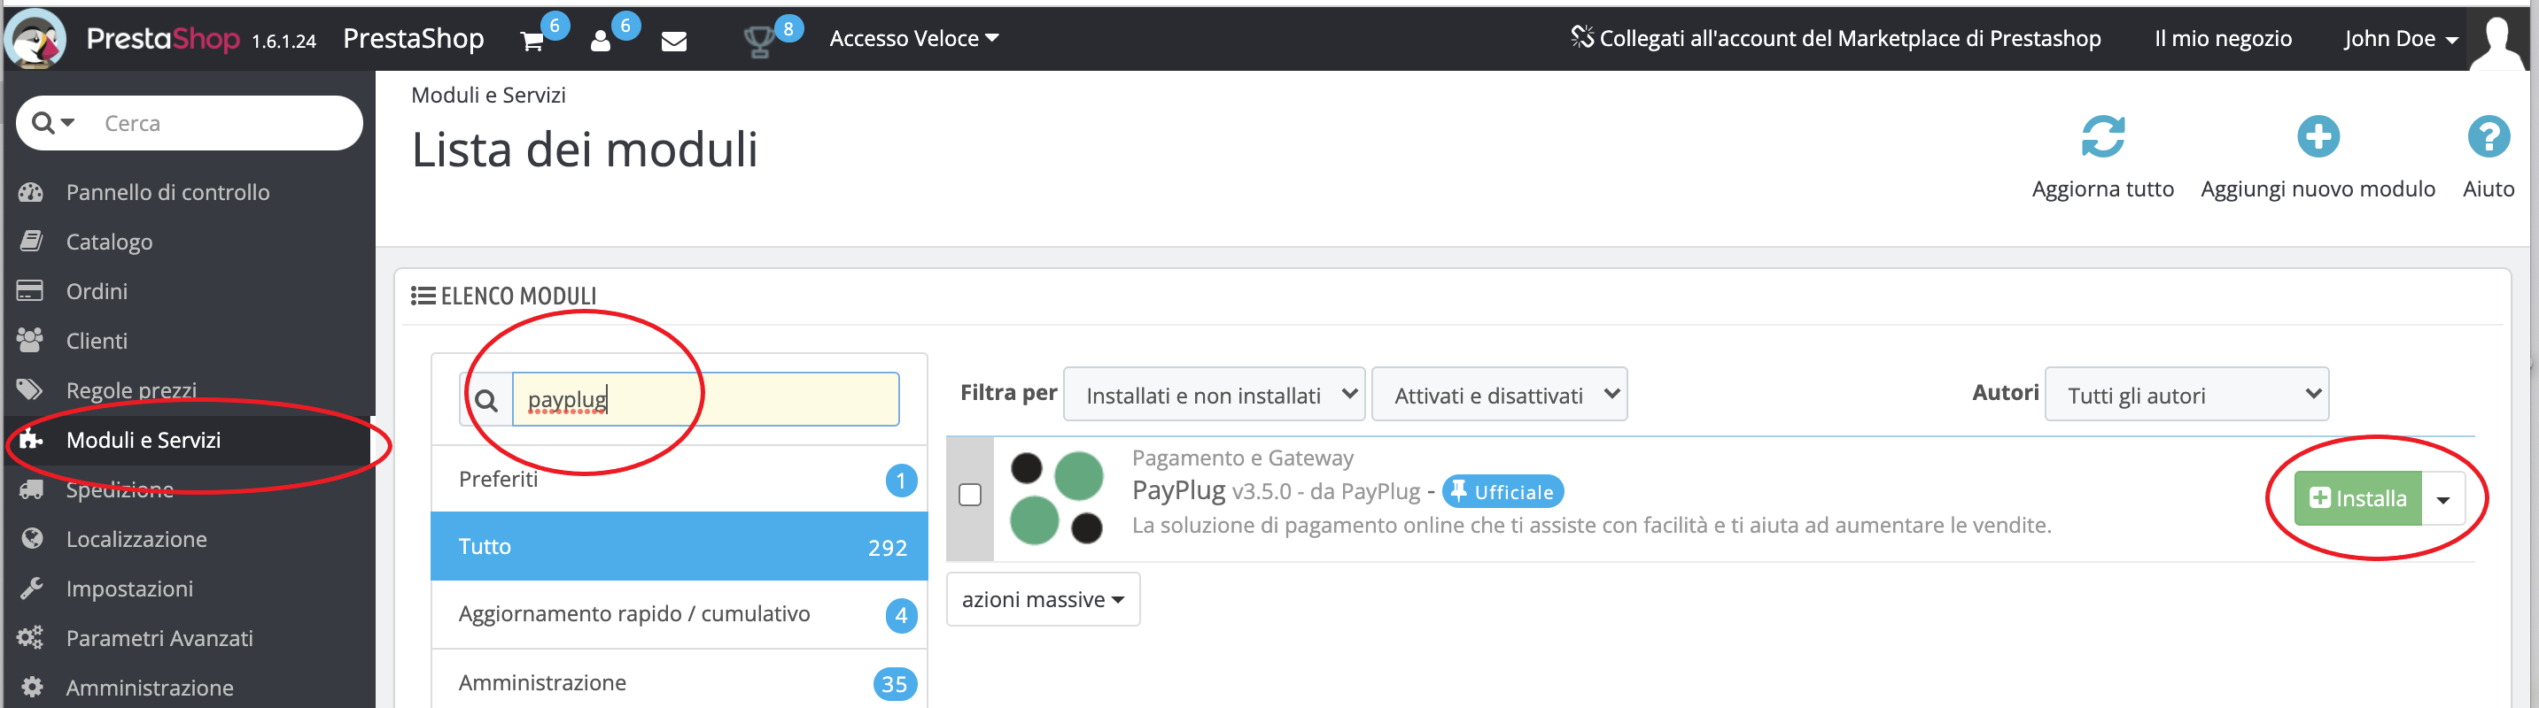This screenshot has height=708, width=2539.
Task: Open the Tutti gli autori dropdown
Action: click(2186, 395)
